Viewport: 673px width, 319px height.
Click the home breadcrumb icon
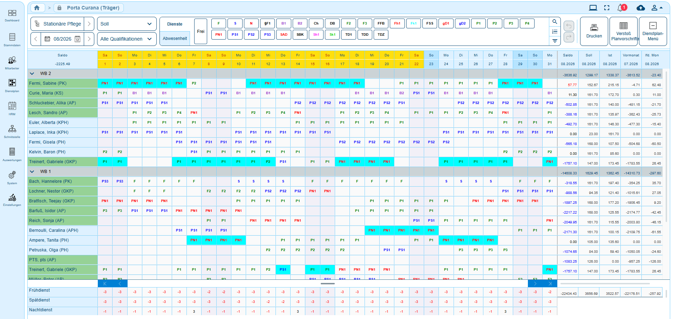[37, 8]
